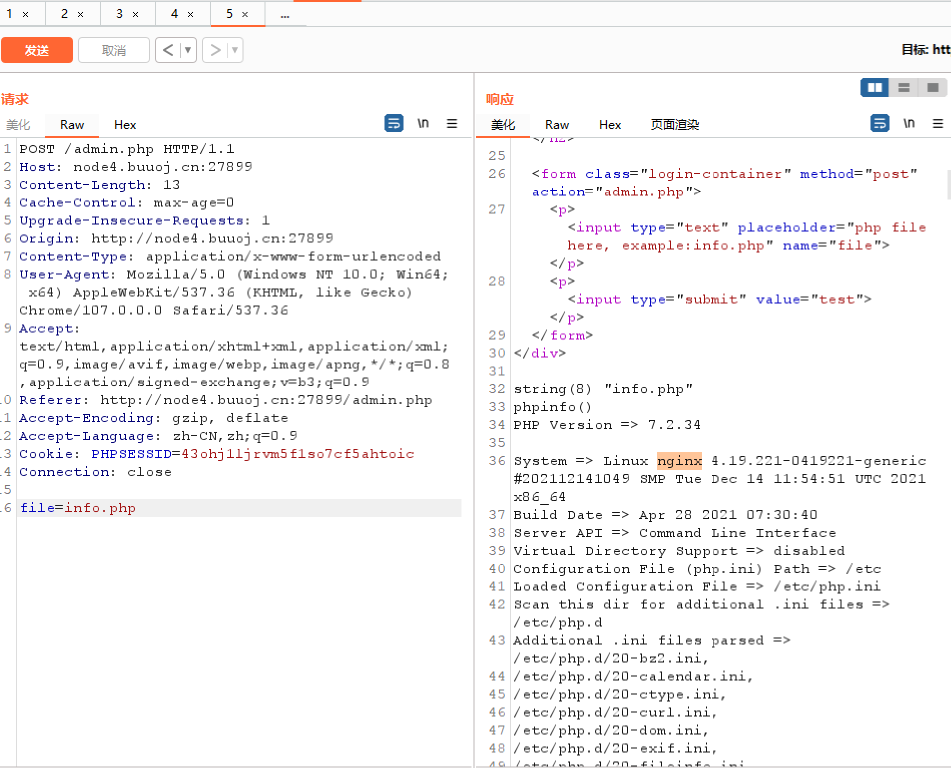Toggle \n non-printable characters in response panel

point(909,123)
